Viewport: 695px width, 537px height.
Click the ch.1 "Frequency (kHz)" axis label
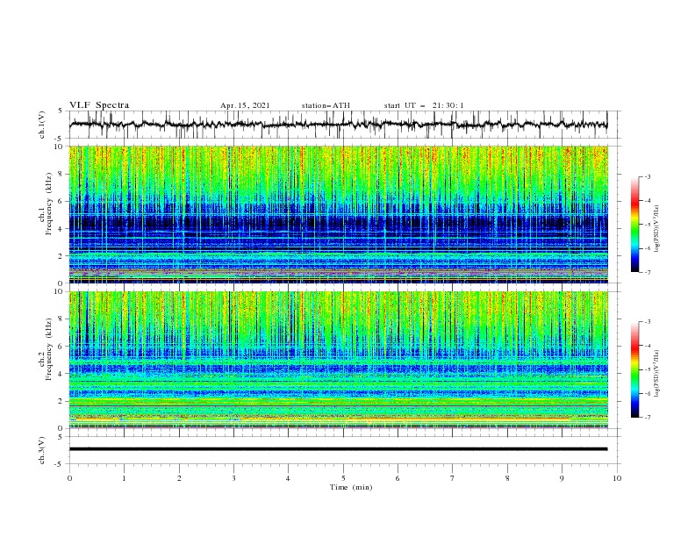click(x=49, y=203)
